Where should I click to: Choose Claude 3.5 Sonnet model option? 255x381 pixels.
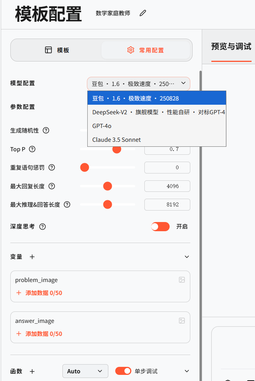point(116,140)
